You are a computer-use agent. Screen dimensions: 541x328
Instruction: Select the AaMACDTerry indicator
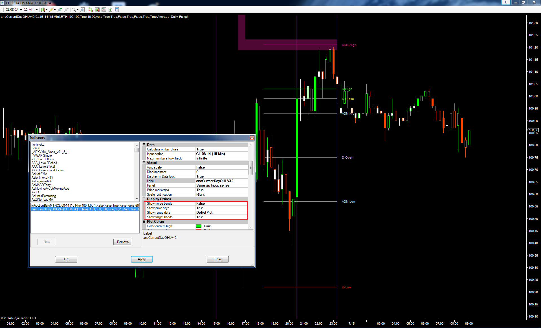tap(41, 185)
